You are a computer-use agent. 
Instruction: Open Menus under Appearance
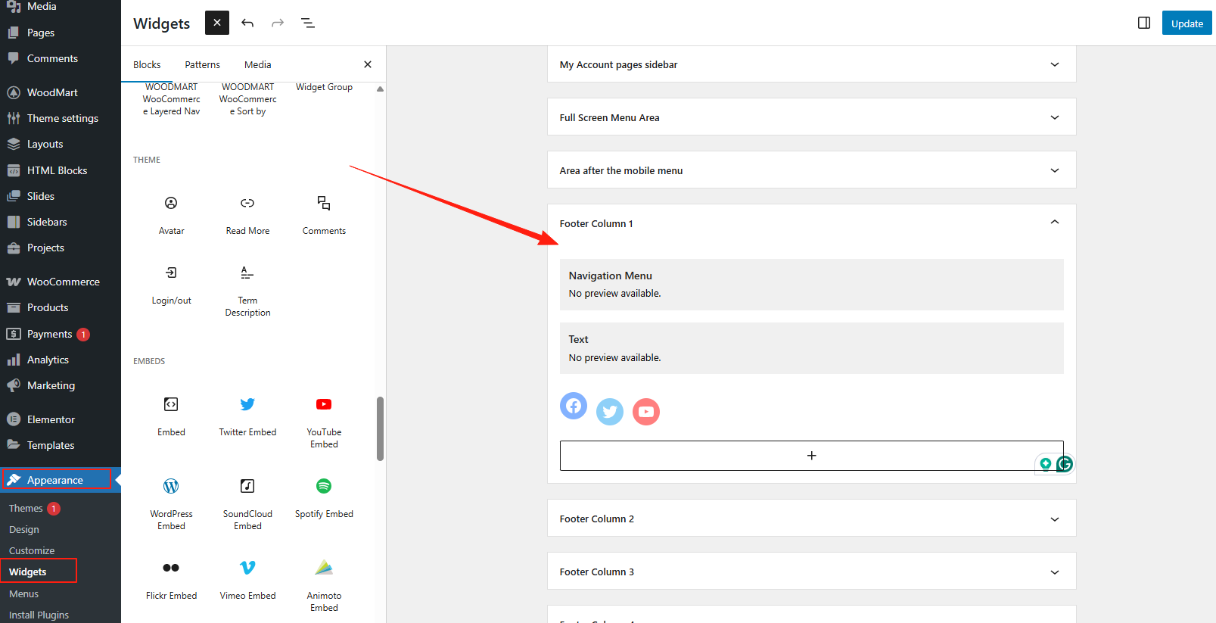(x=23, y=593)
